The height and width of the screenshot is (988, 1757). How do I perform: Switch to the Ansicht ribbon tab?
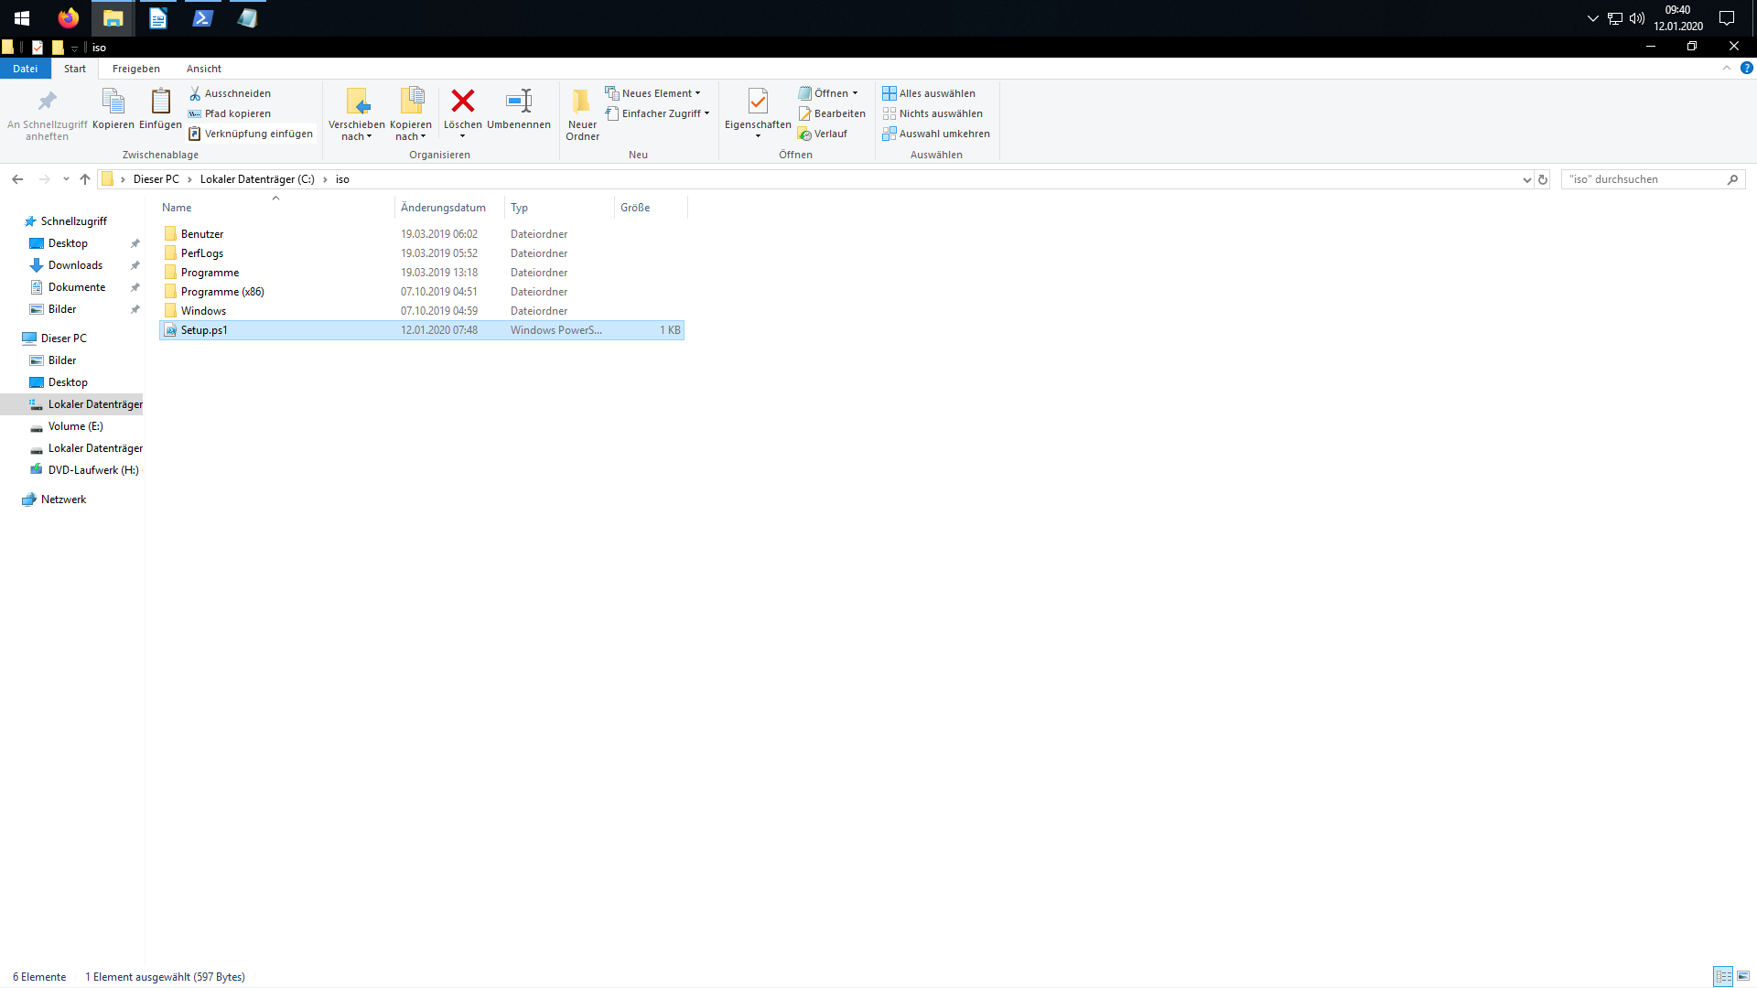(x=204, y=69)
